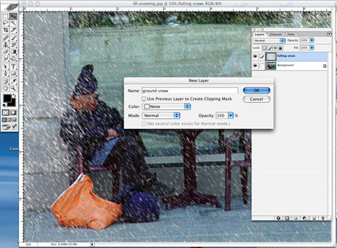Open the layer Opacity slider arrow in Layers palette
337x248 pixels.
[x=312, y=40]
